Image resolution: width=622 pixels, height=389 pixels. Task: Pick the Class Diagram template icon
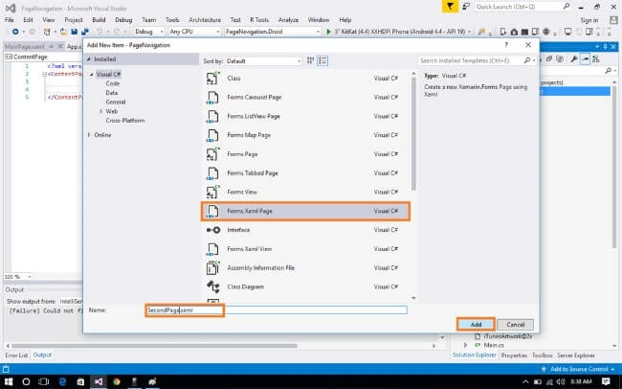(x=213, y=286)
